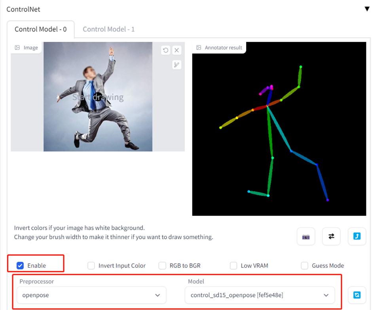Select the drawing pen icon
Image resolution: width=372 pixels, height=310 pixels.
tap(177, 64)
